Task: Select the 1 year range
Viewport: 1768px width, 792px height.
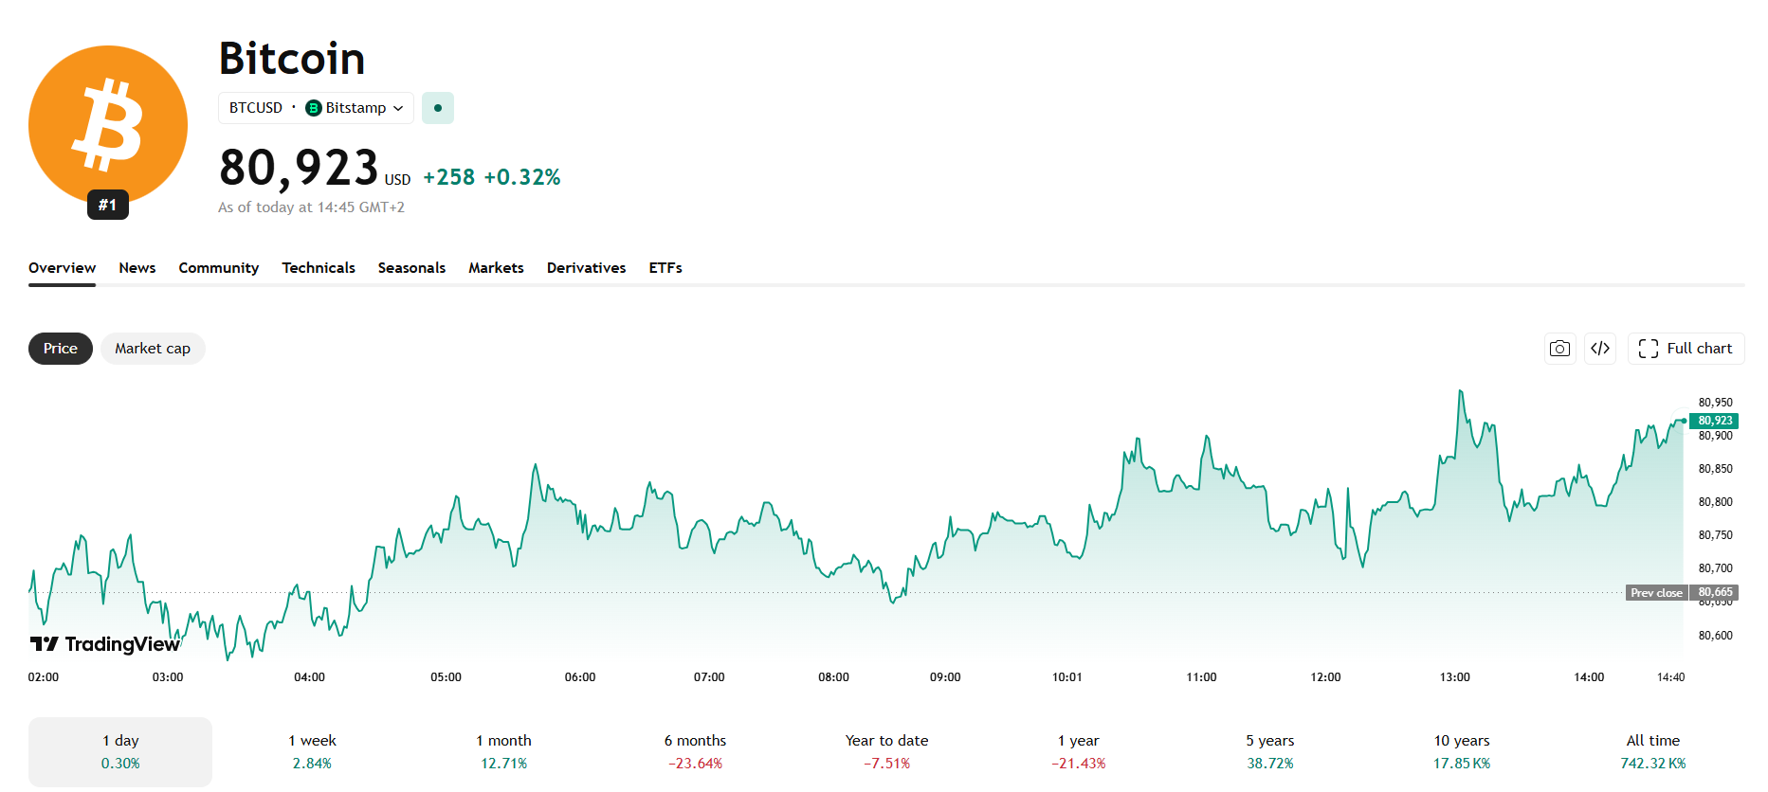Action: (1079, 751)
